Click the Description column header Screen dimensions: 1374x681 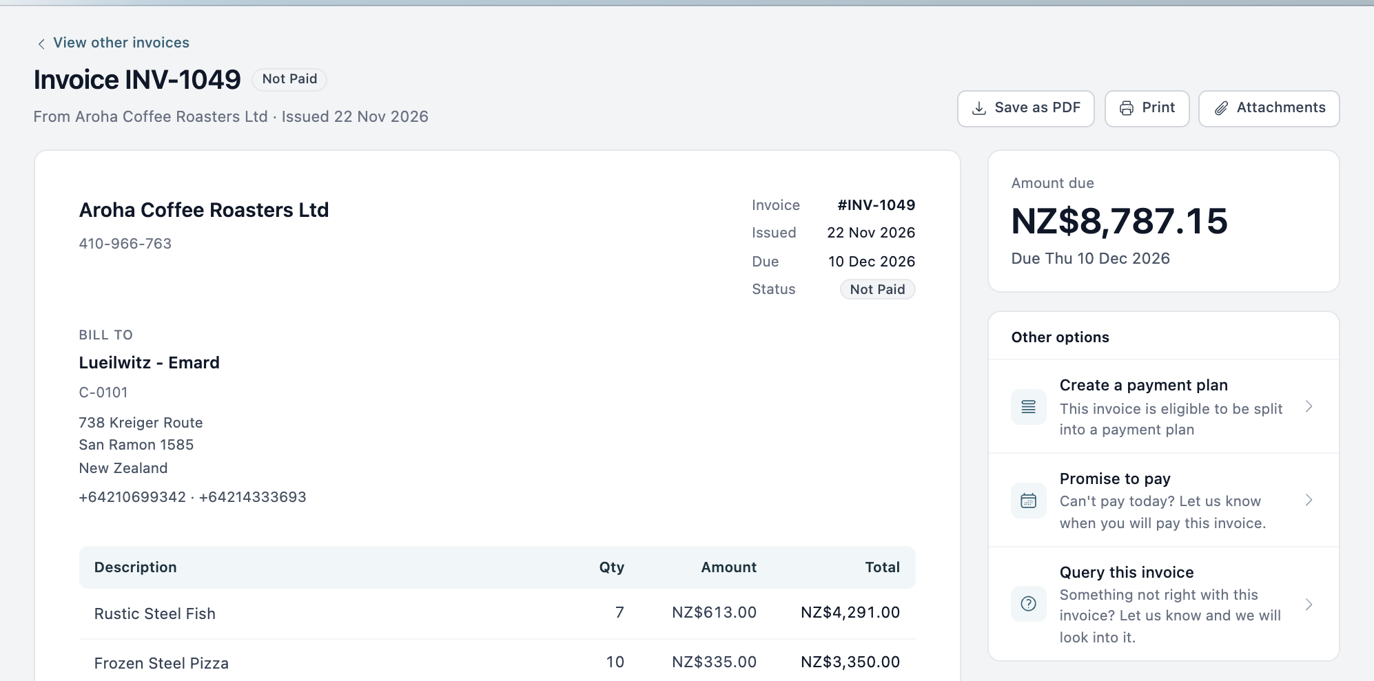[135, 567]
